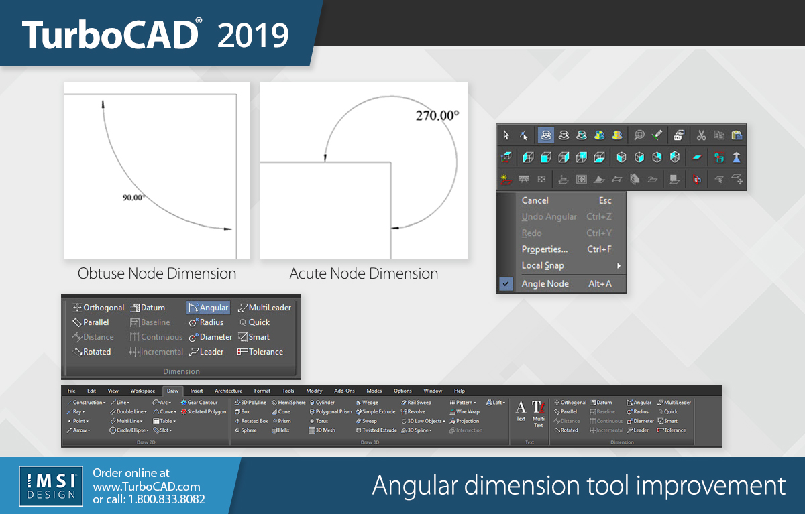The height and width of the screenshot is (514, 805).
Task: Open the Modify tab
Action: point(314,391)
